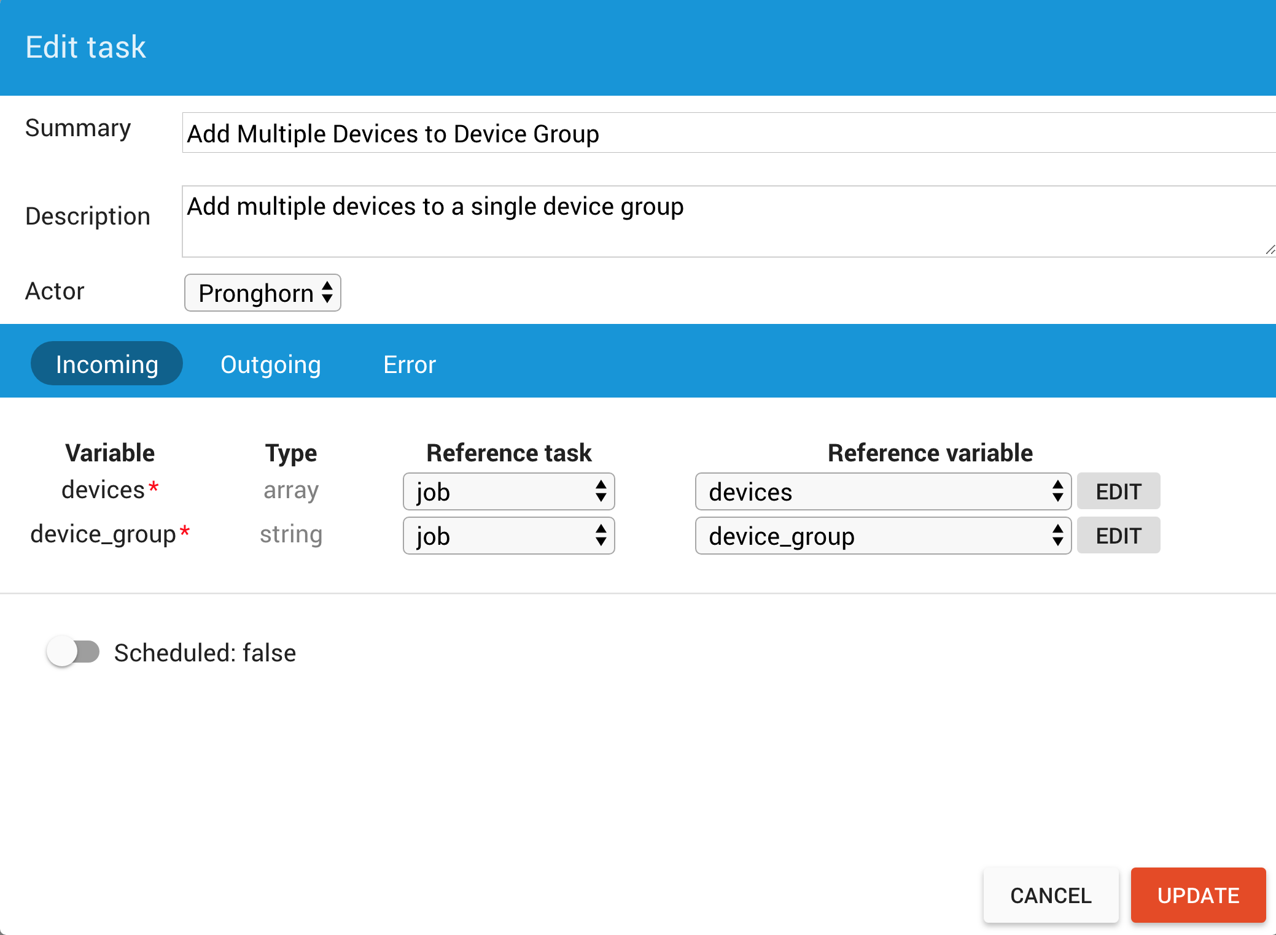
Task: Click EDIT button for device_group variable
Action: coord(1118,536)
